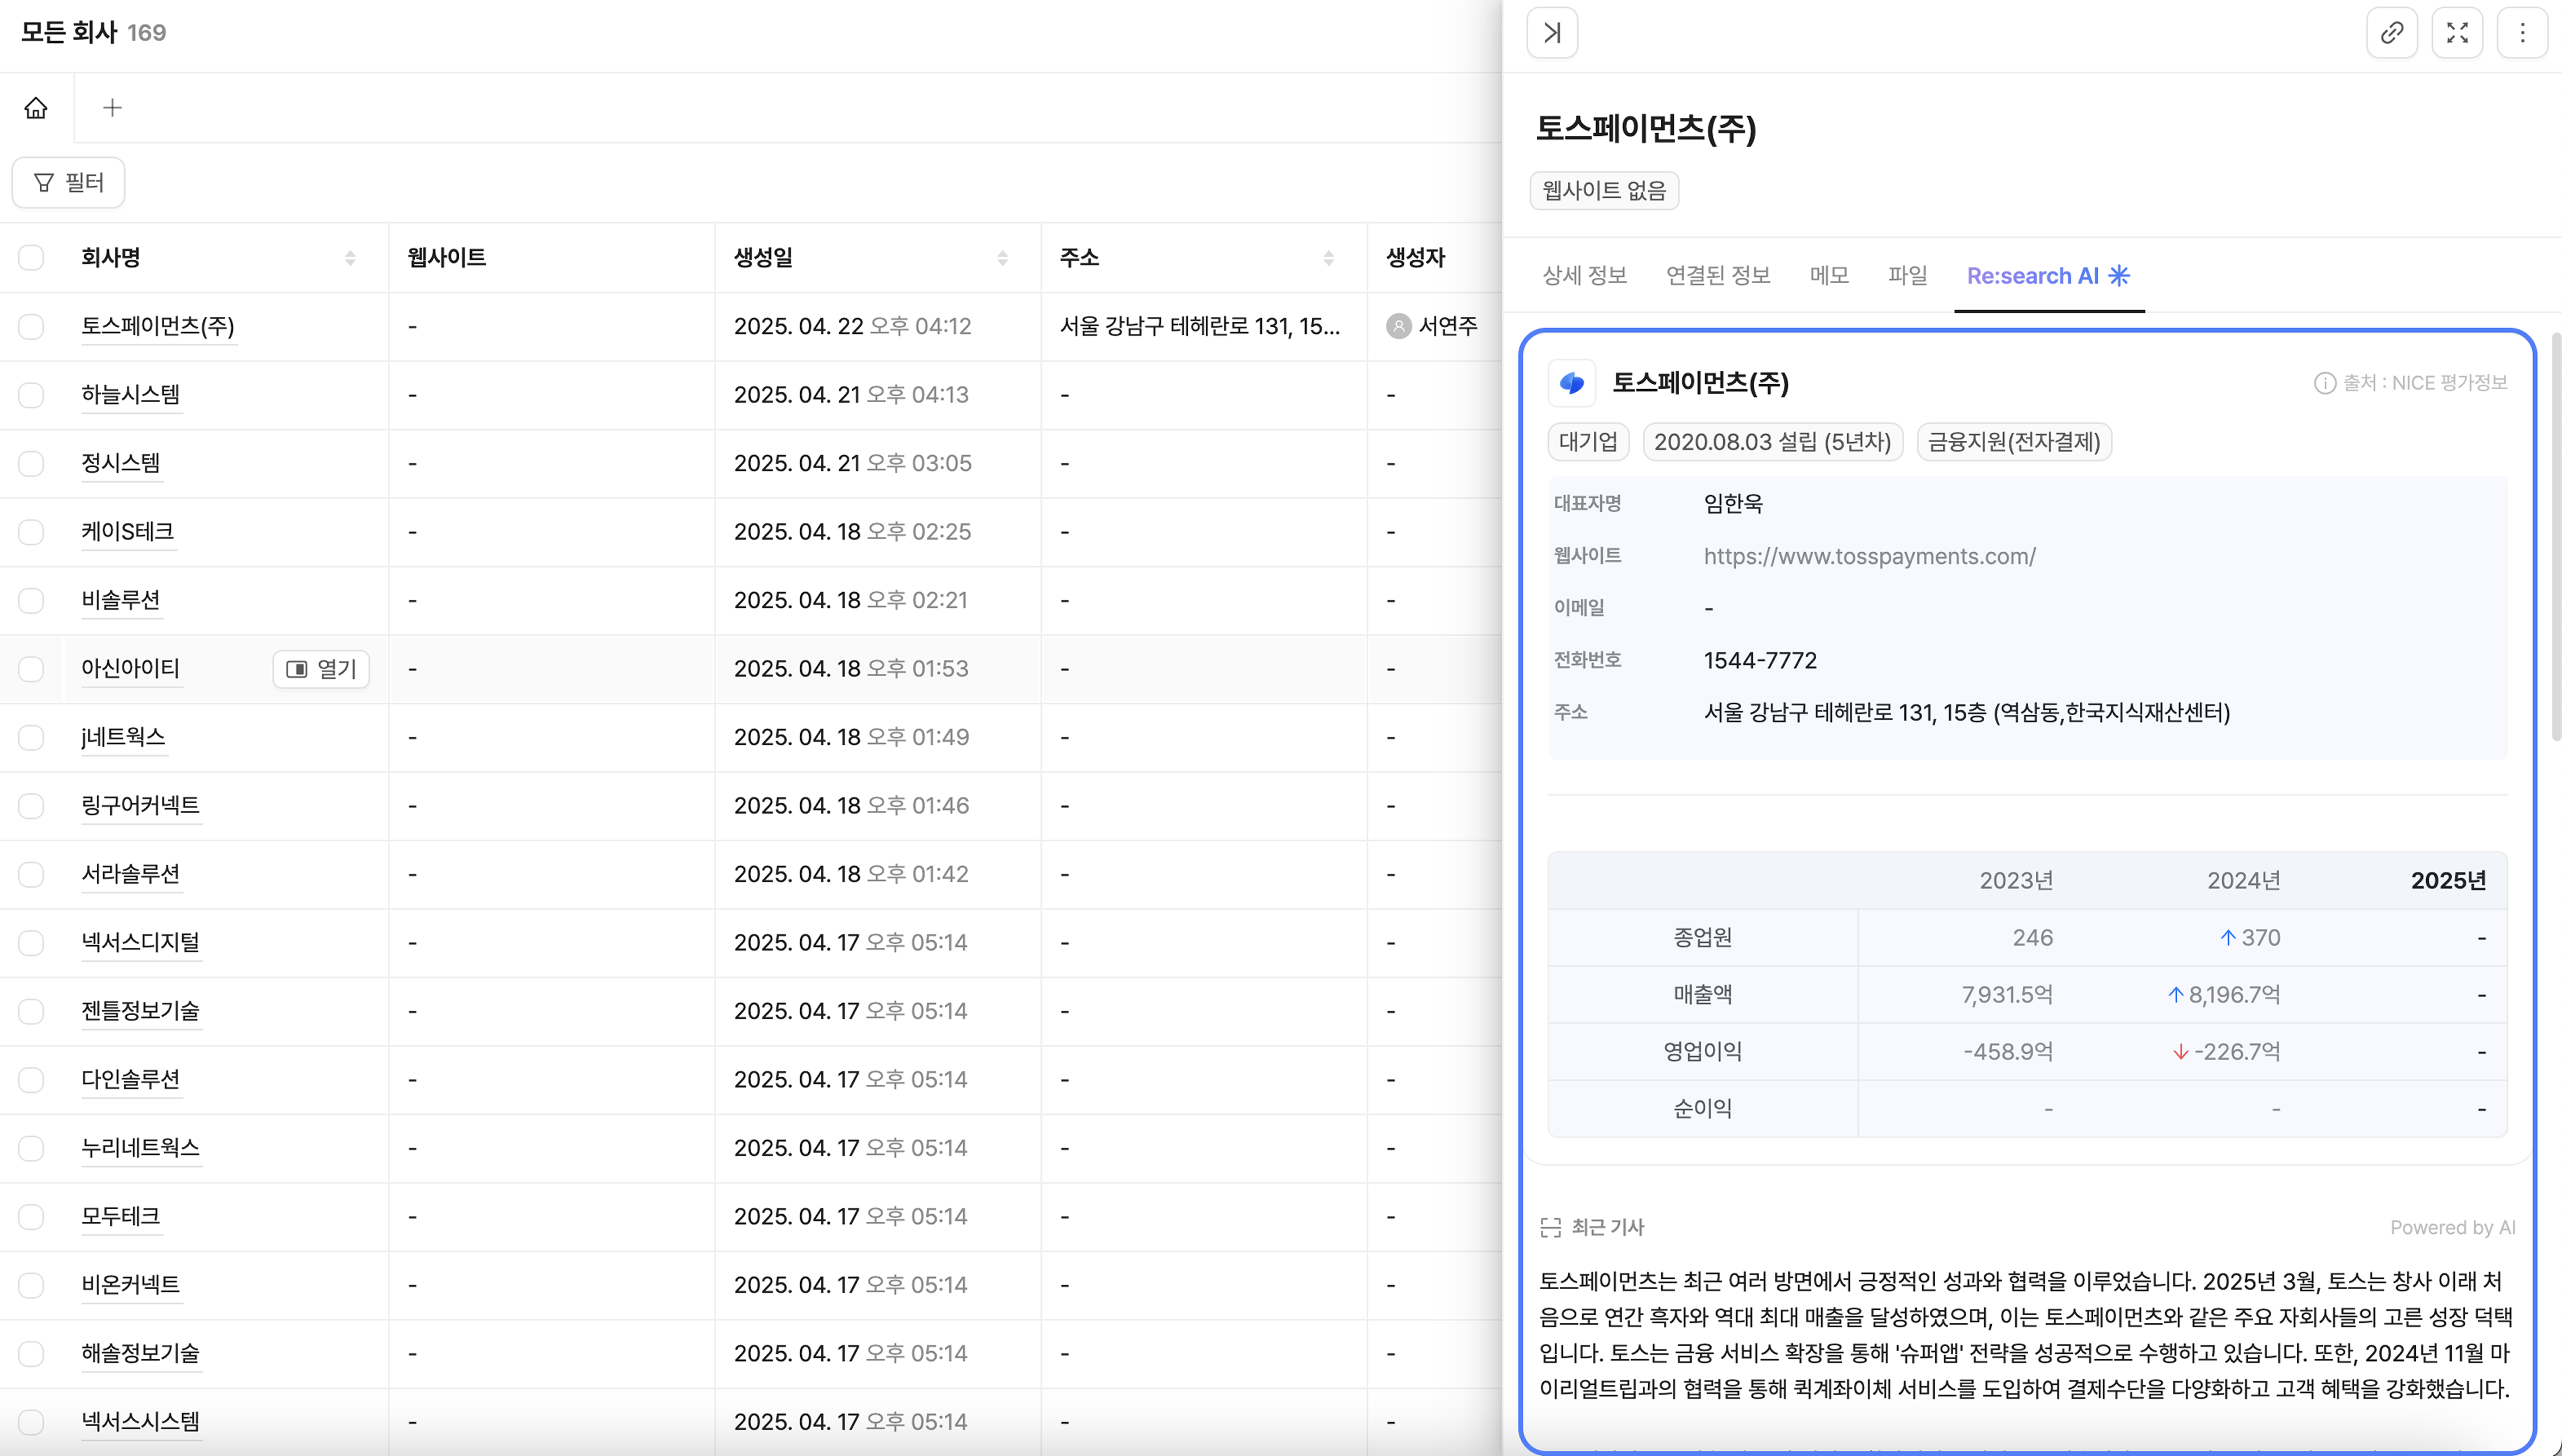Click the 웹사이트 없음 tag
The image size is (2562, 1456).
pyautogui.click(x=1604, y=190)
